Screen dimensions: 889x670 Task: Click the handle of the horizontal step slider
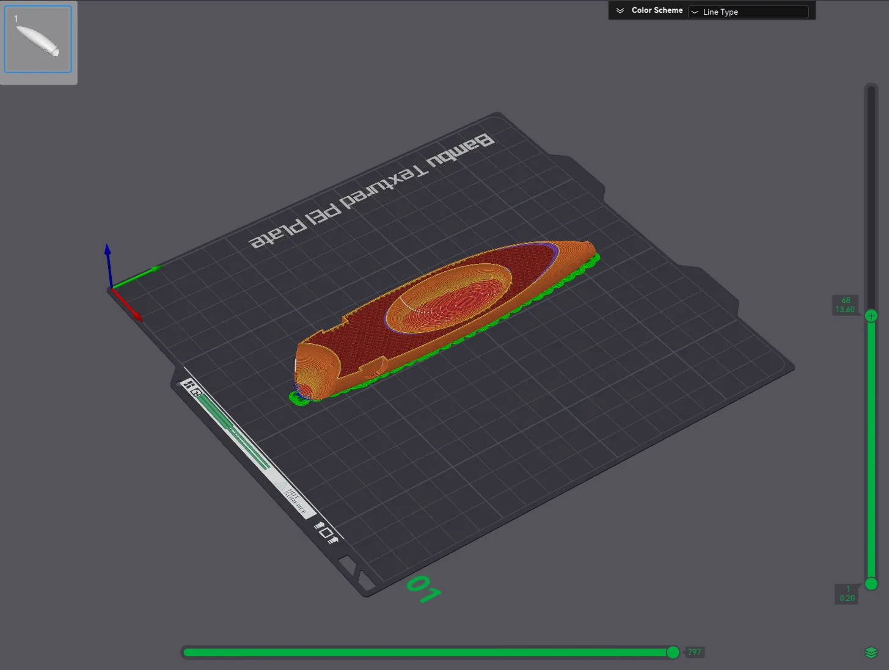(672, 652)
